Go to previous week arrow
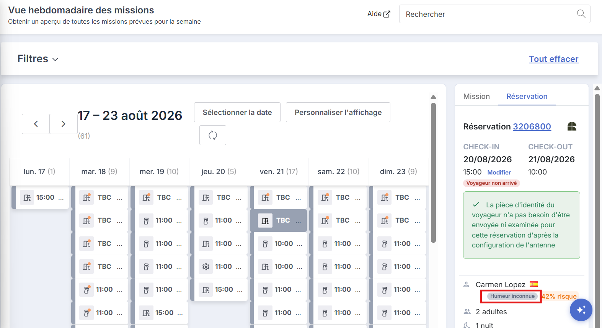 click(36, 124)
